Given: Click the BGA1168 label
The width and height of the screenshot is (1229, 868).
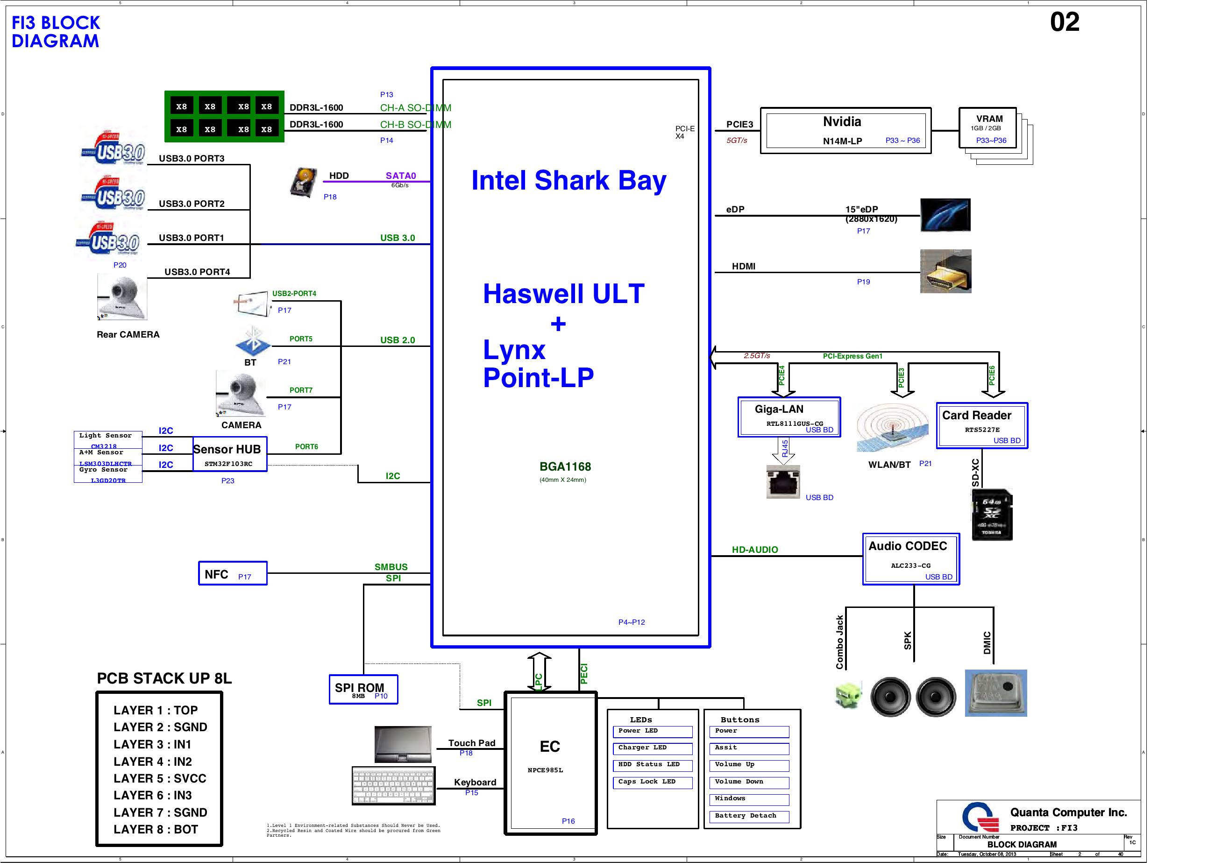Looking at the screenshot, I should click(565, 466).
